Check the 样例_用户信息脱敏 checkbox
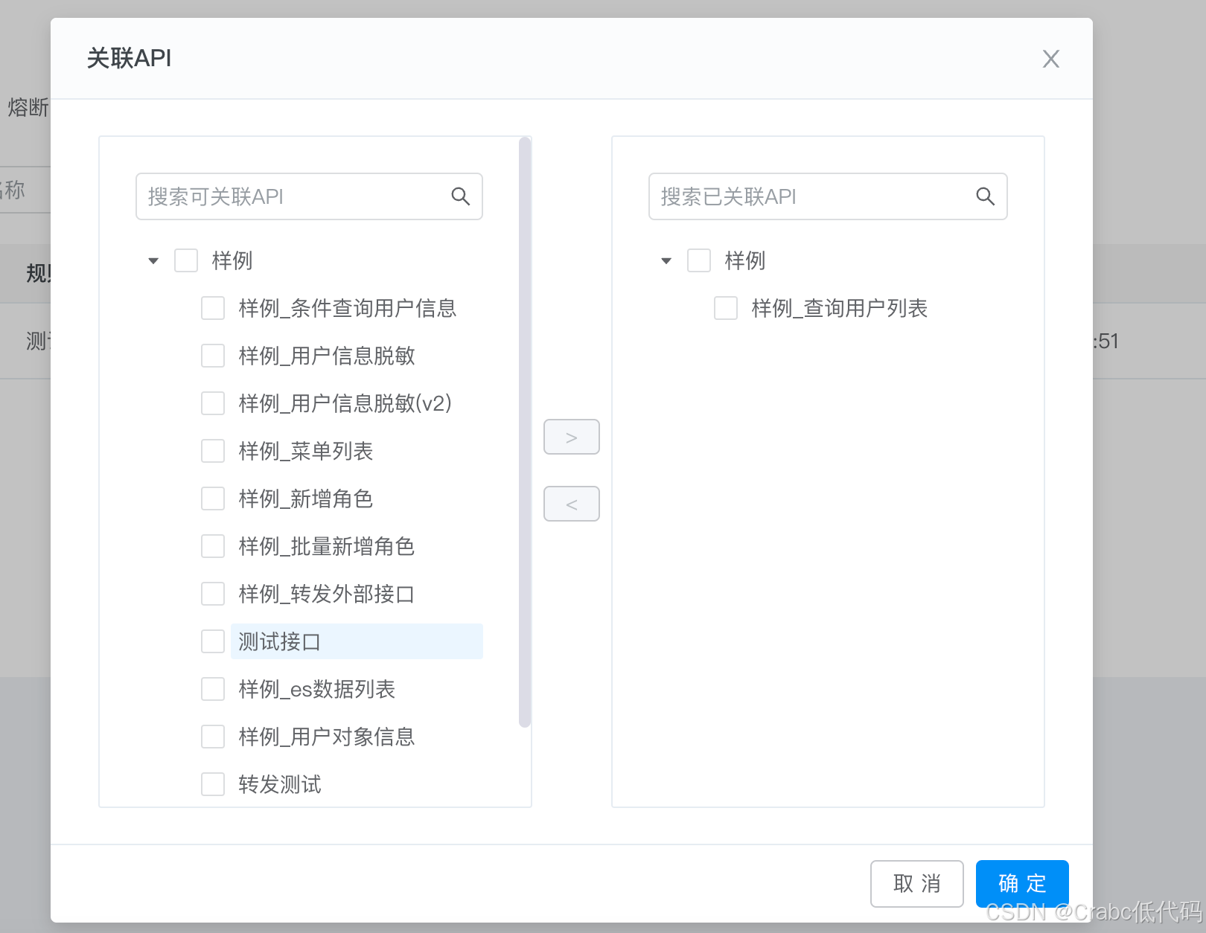This screenshot has width=1206, height=933. (212, 355)
